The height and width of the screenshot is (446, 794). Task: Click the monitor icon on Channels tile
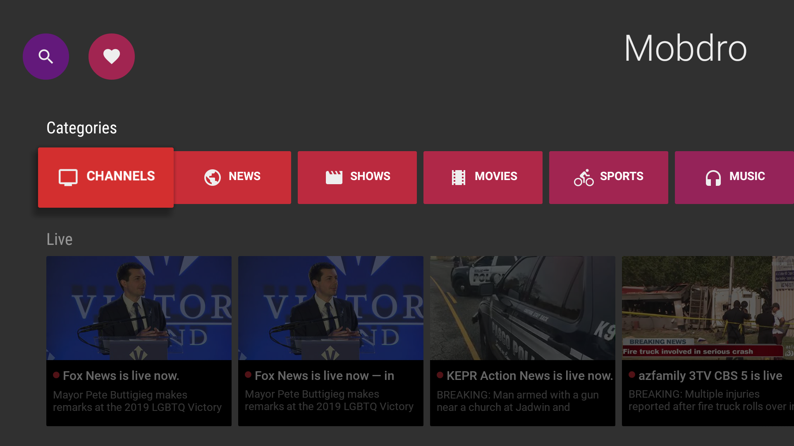(68, 178)
